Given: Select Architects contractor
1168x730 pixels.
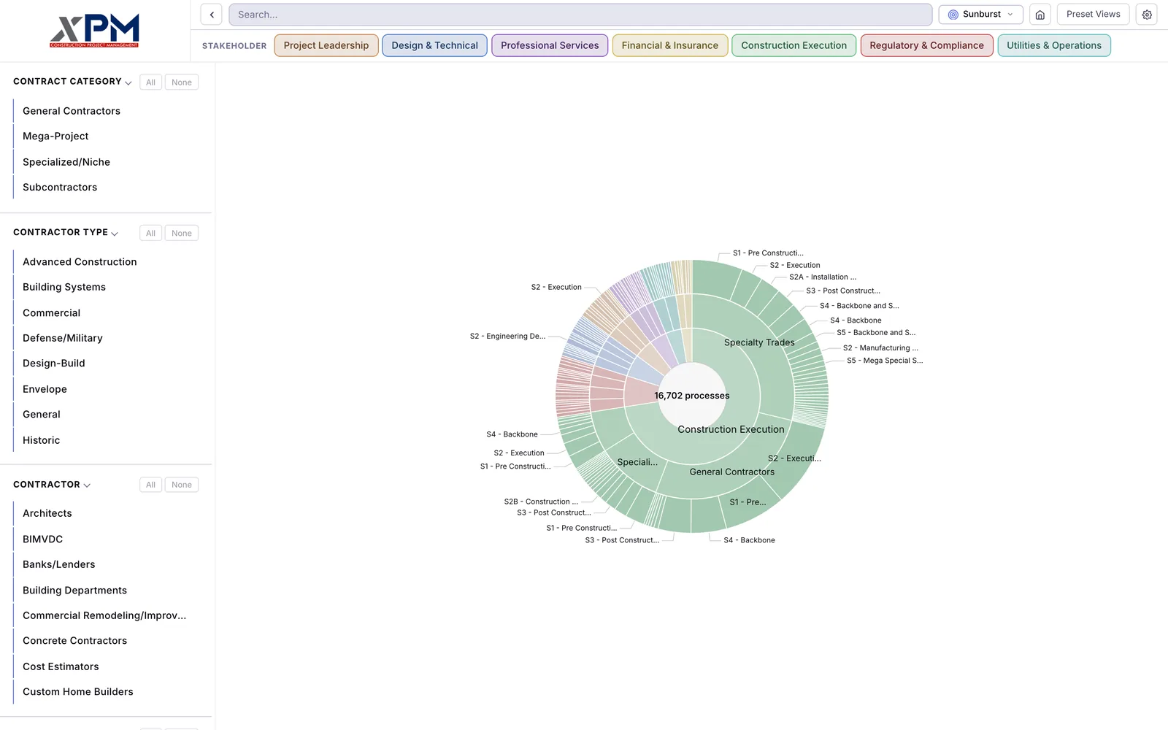Looking at the screenshot, I should pos(47,513).
